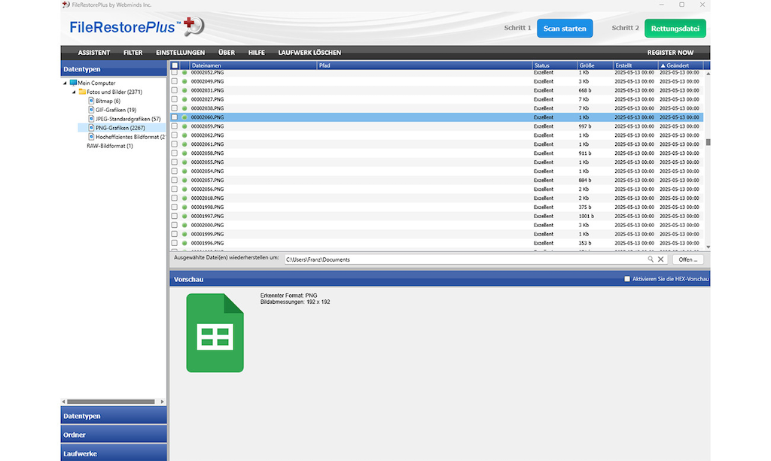Click the GIF-Grafiken file type icon
This screenshot has width=771, height=461.
91,110
